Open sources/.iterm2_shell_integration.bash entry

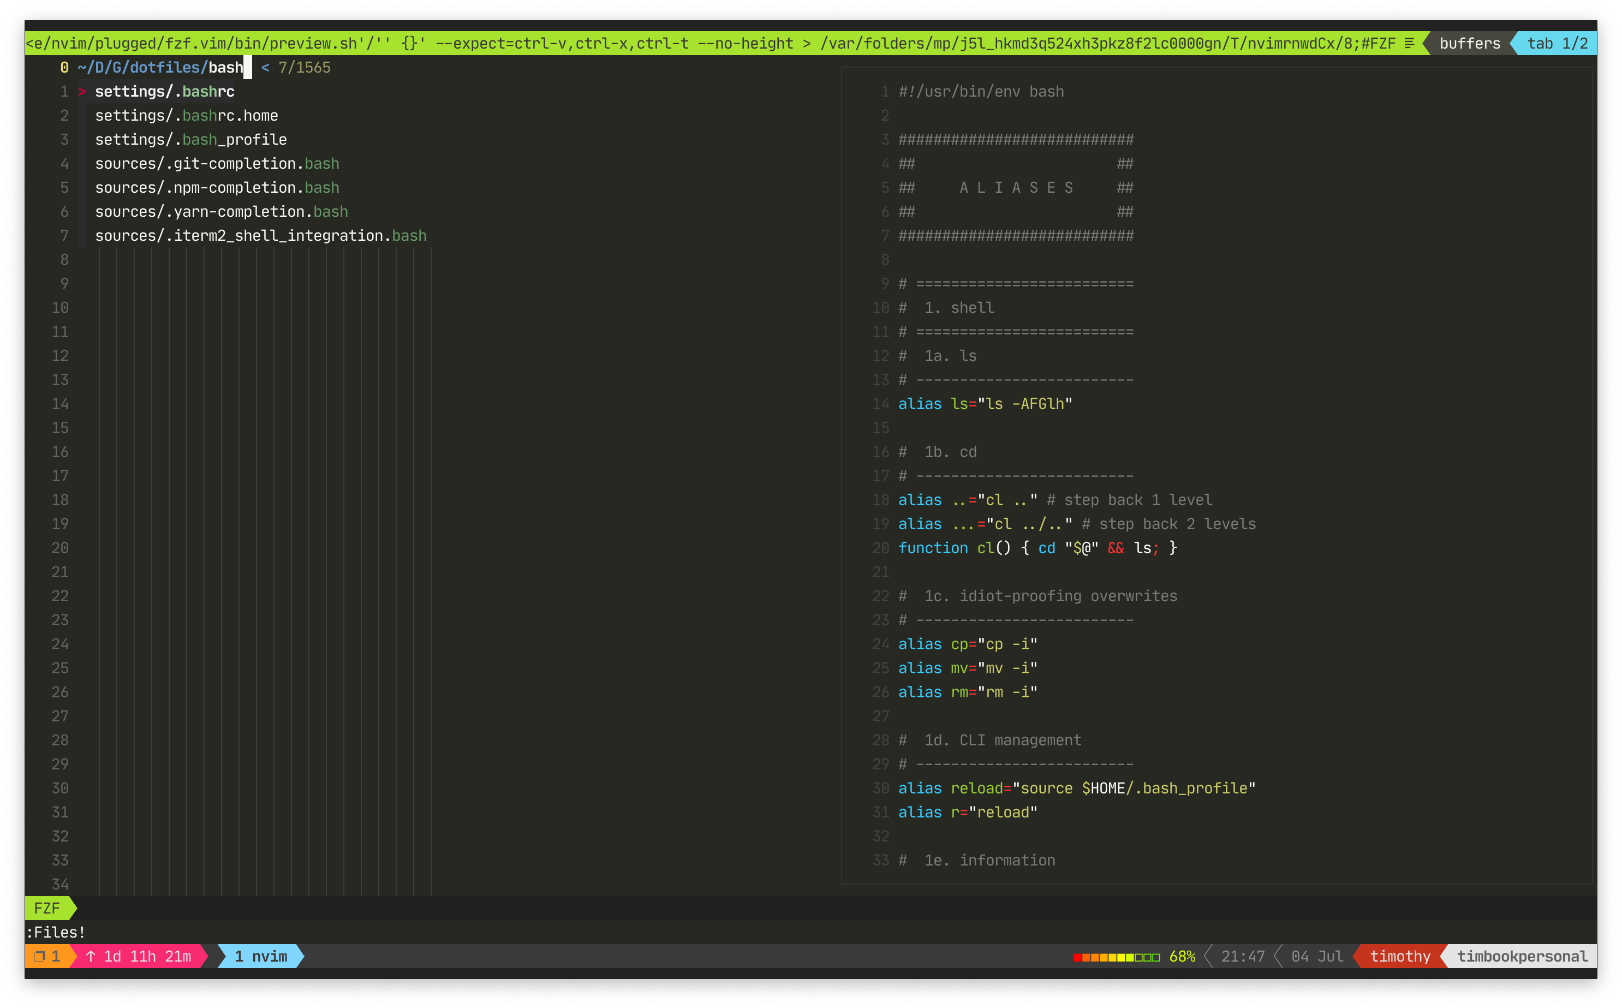[x=260, y=236]
